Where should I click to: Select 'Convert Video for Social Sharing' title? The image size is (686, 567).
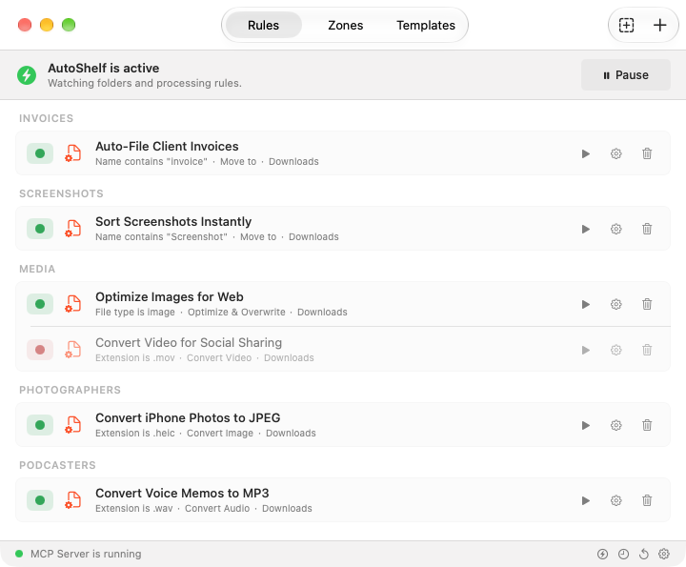tap(189, 342)
